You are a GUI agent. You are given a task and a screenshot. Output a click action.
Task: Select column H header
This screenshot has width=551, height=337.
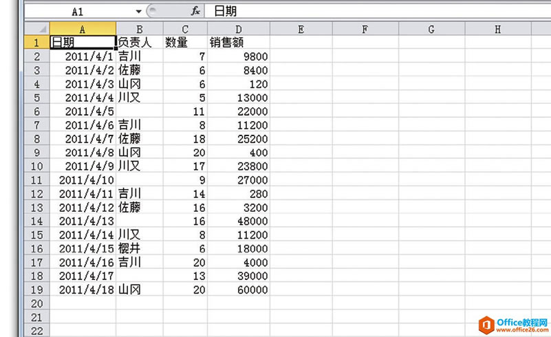pos(498,29)
